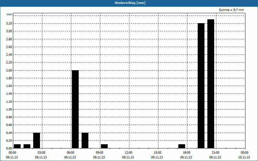The image size is (258, 161).
Task: Select the 2,80 y-axis label
Action: (9, 39)
